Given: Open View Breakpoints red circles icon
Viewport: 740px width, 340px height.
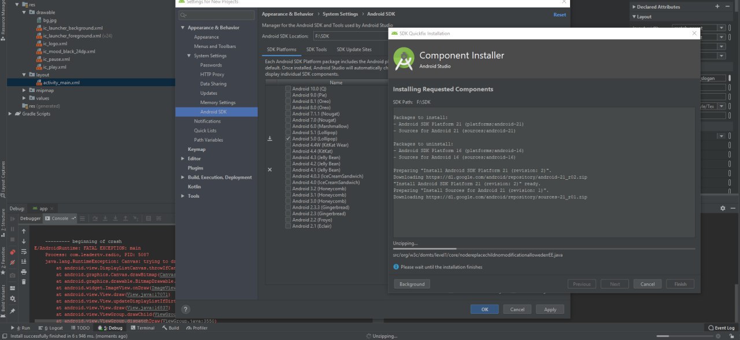Looking at the screenshot, I should pos(12,252).
